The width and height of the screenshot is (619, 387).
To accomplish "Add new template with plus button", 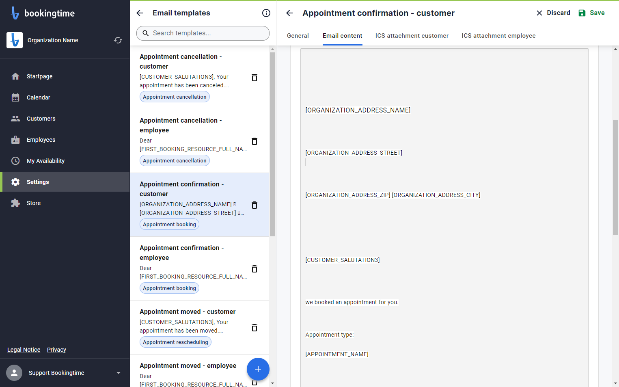I will tap(258, 369).
